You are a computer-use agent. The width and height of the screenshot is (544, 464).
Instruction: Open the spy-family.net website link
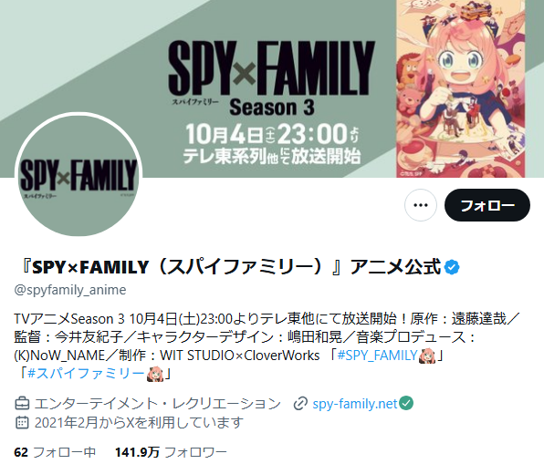coord(354,404)
